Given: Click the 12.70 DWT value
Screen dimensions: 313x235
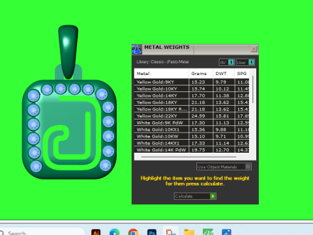Looking at the screenshot, I should click(222, 150).
